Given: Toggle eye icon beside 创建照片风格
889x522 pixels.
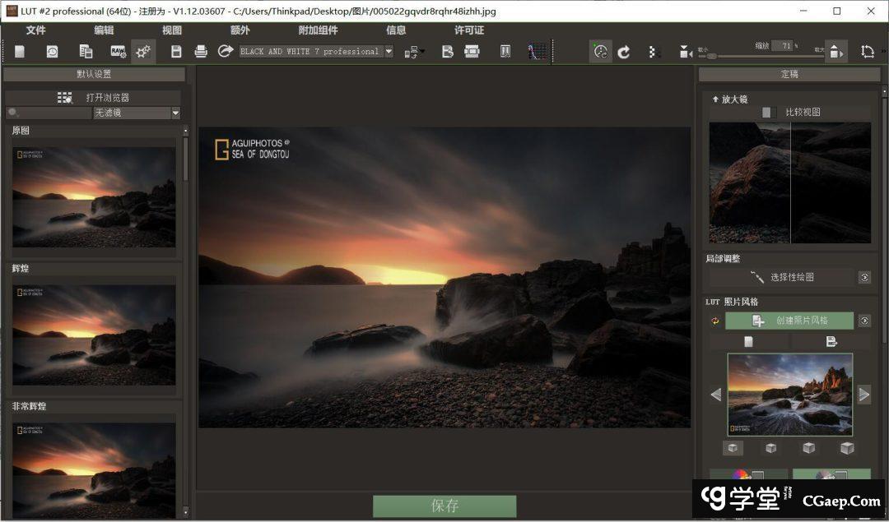Looking at the screenshot, I should (x=864, y=321).
